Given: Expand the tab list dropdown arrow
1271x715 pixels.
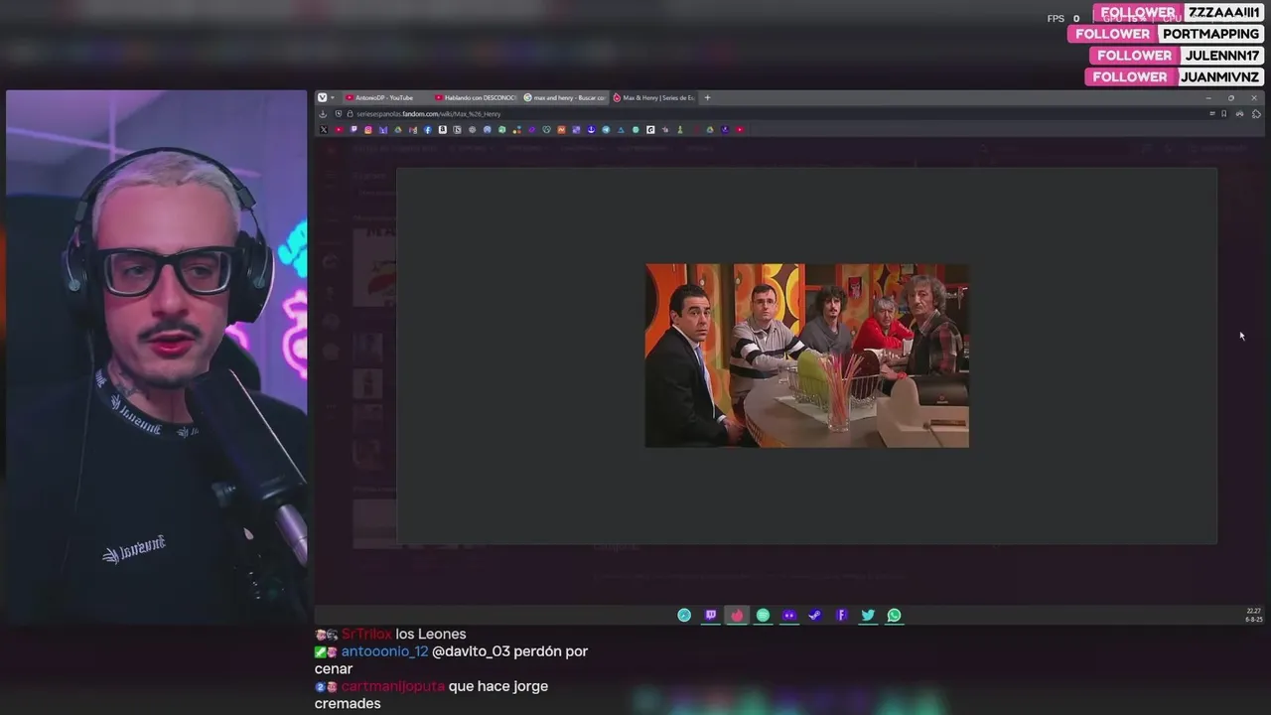Looking at the screenshot, I should (x=333, y=97).
